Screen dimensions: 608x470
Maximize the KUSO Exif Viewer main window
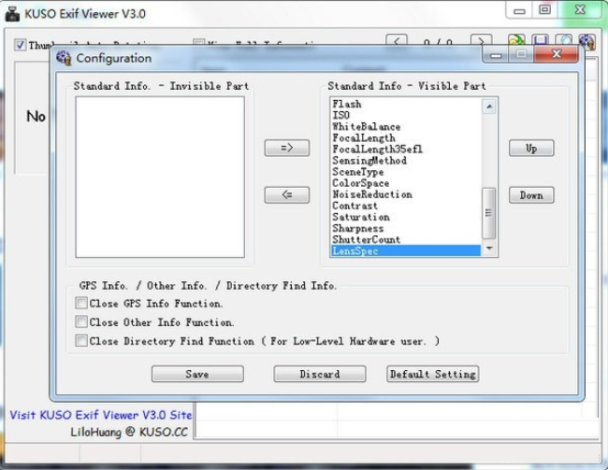point(544,10)
